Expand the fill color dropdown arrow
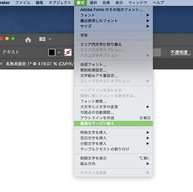This screenshot has width=193, height=192. (59, 52)
